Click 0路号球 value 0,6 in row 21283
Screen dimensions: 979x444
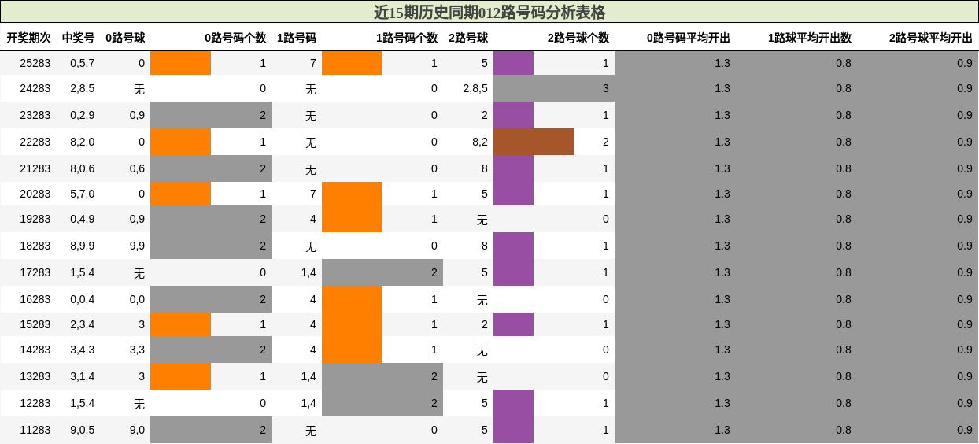click(137, 168)
